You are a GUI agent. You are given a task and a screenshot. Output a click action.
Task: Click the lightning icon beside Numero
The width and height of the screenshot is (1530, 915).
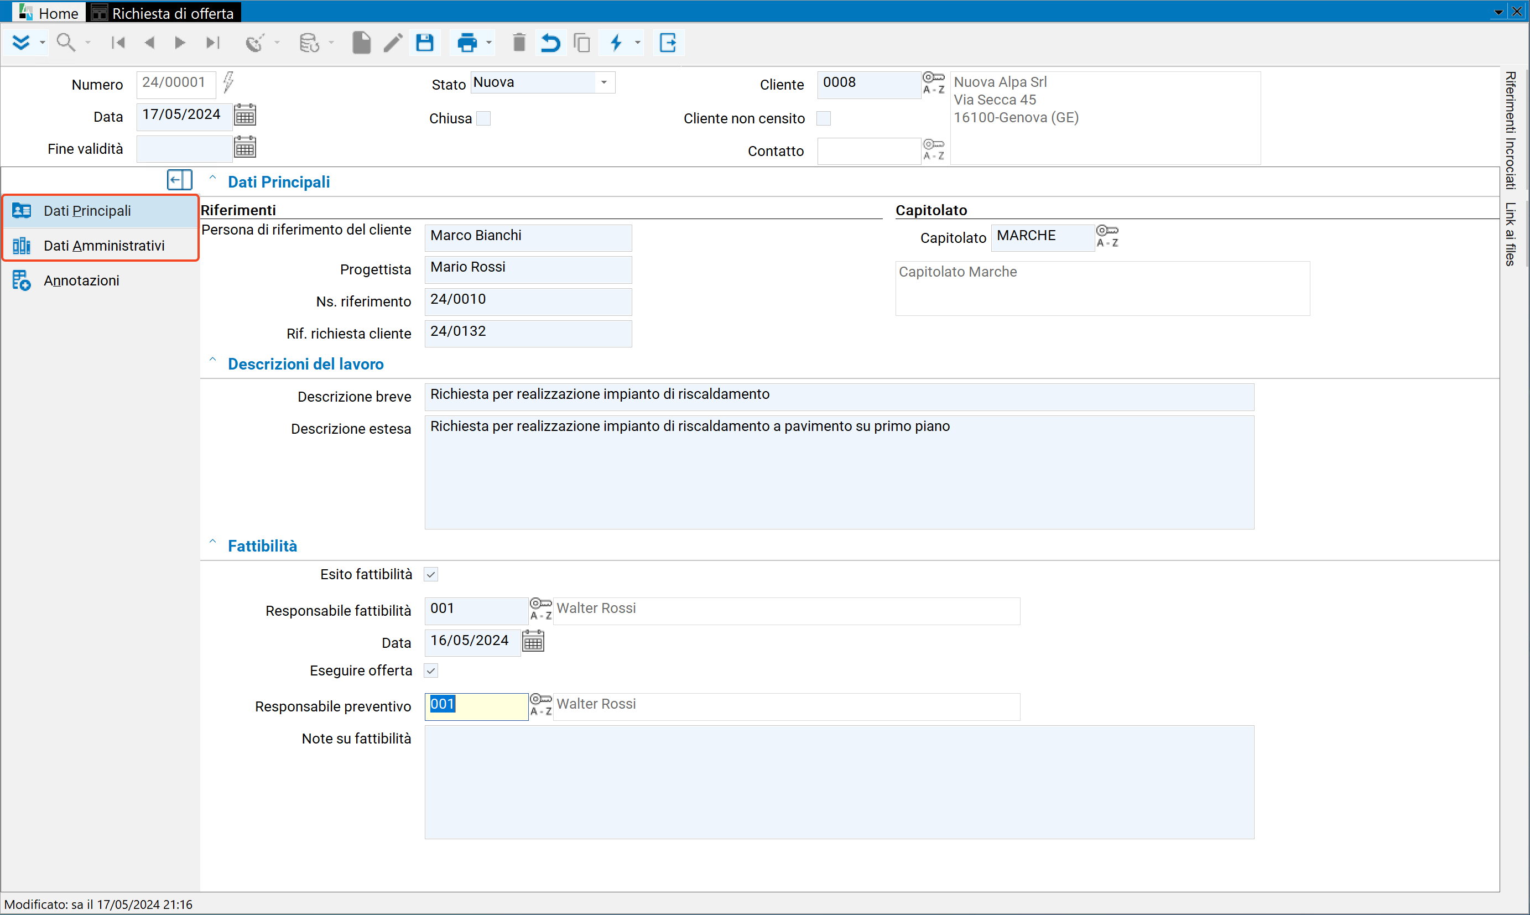[228, 82]
